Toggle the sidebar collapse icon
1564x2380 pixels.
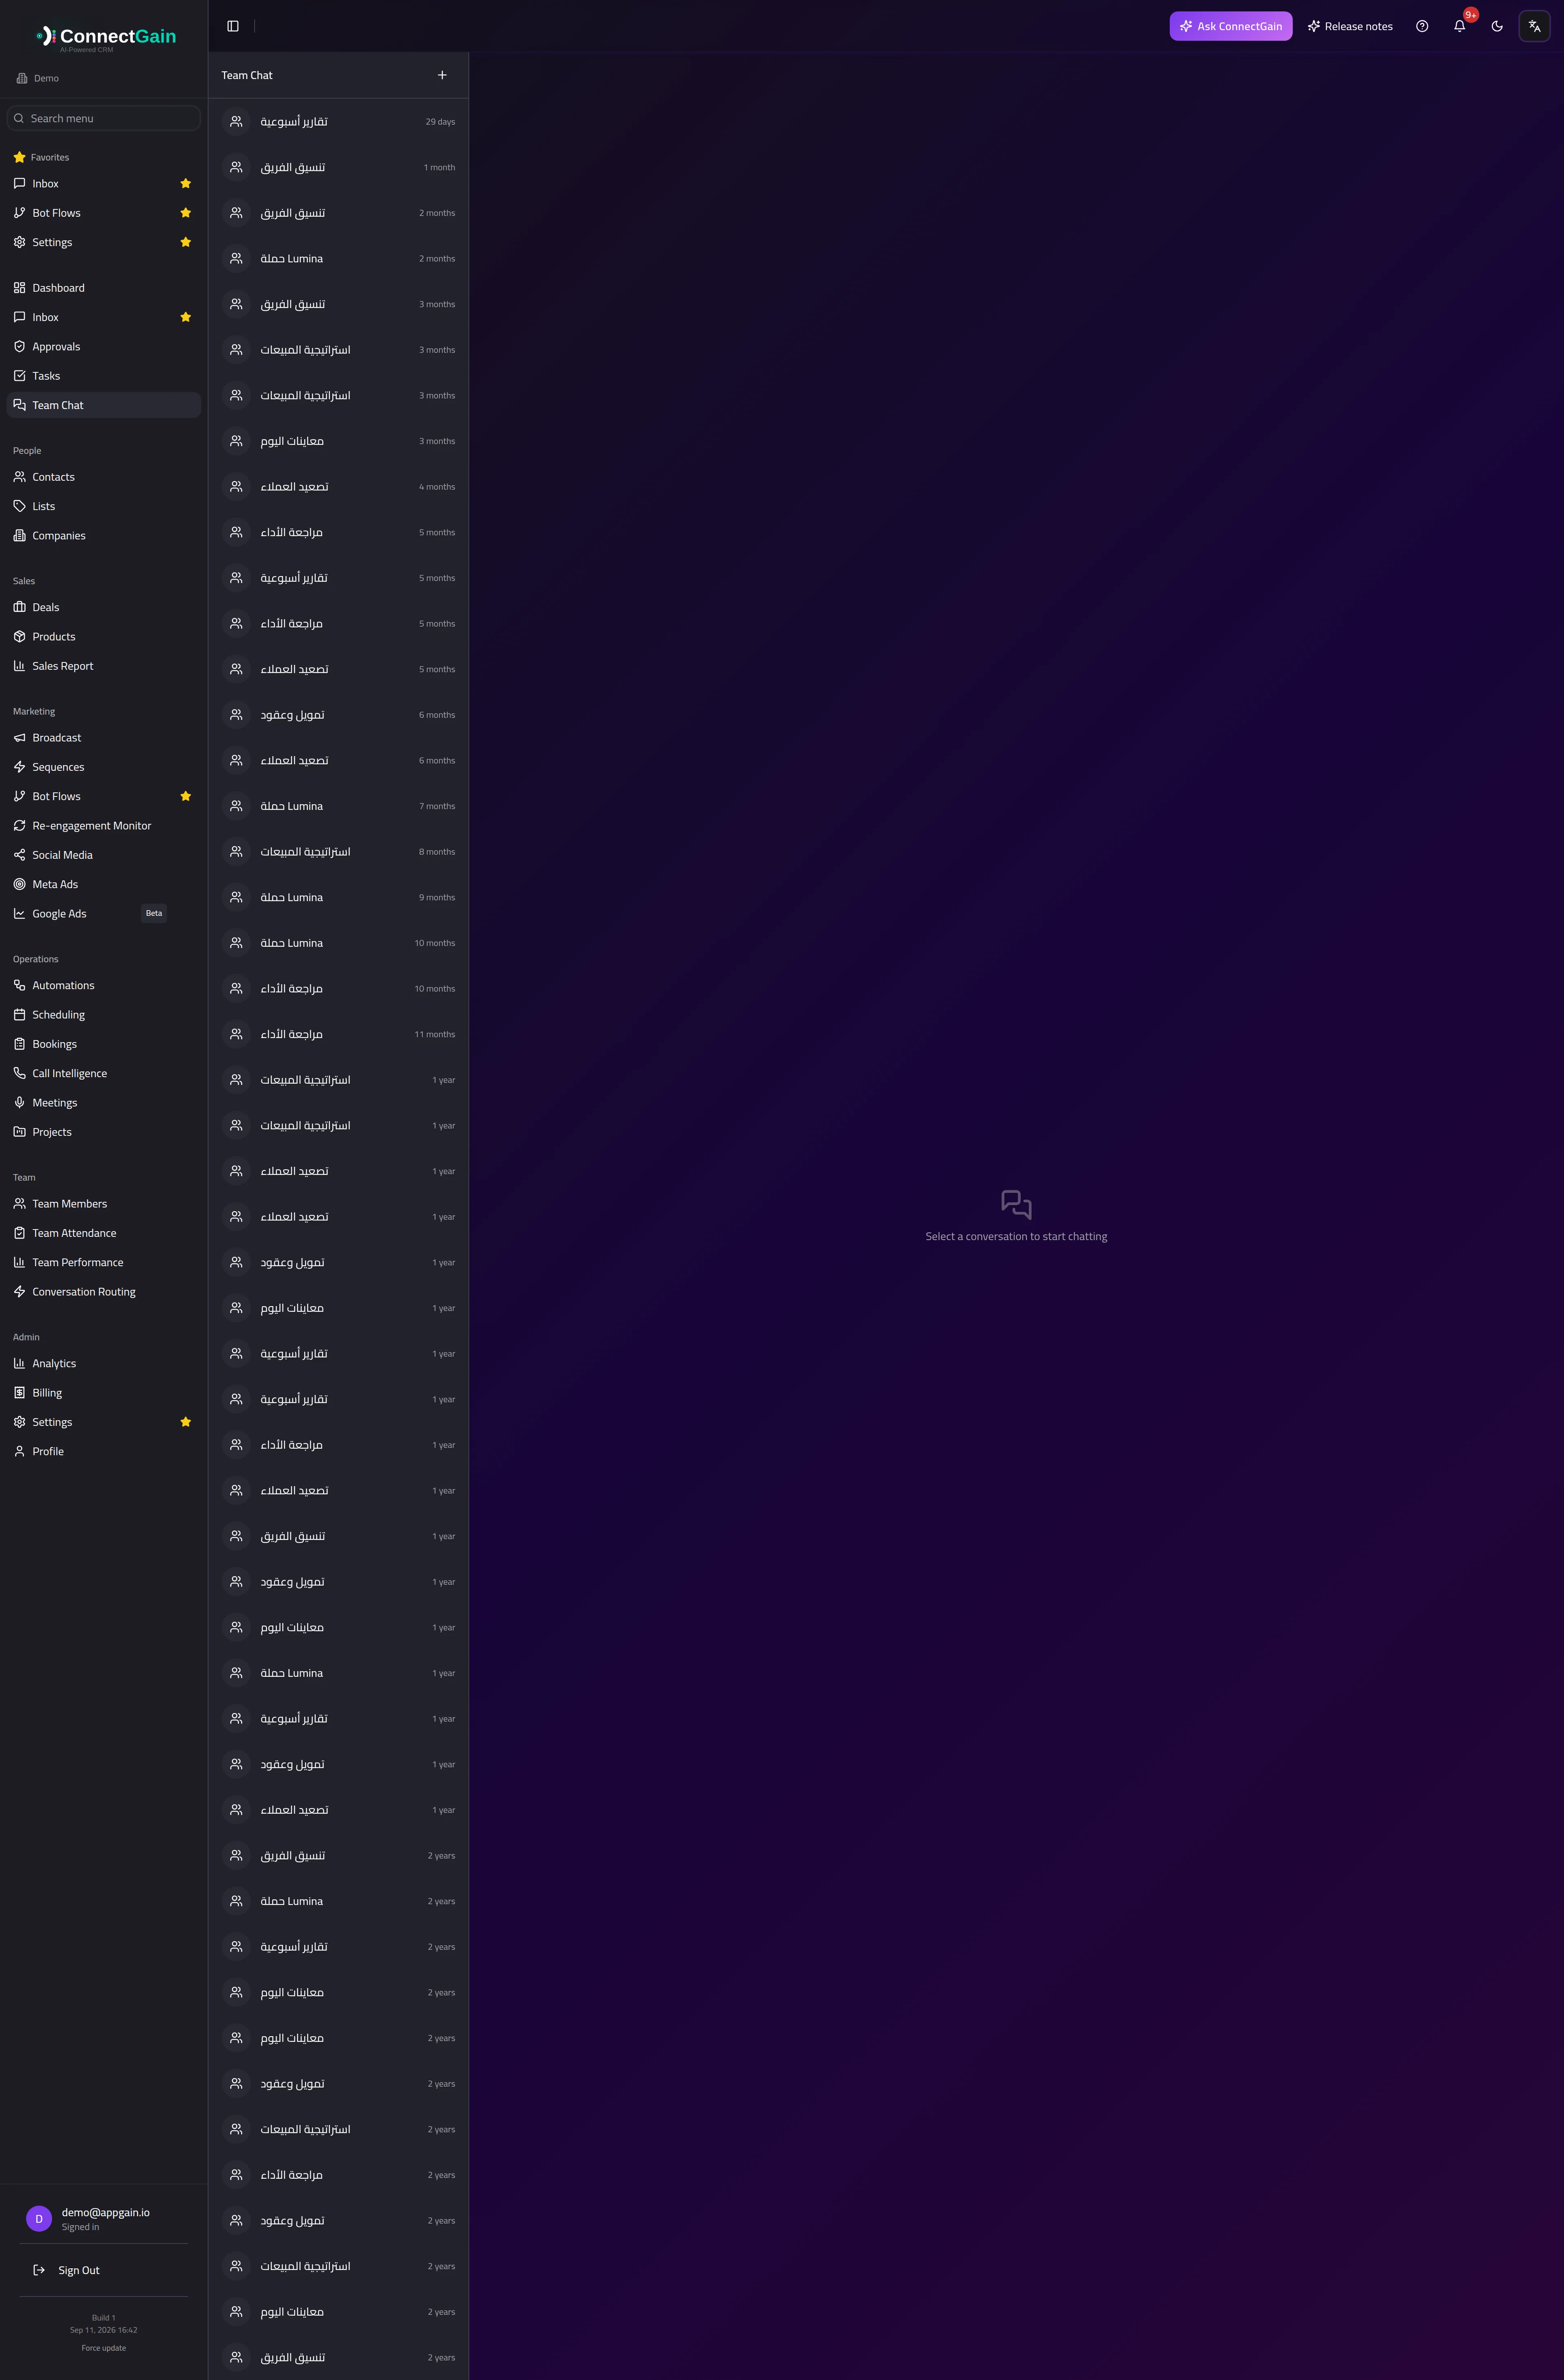[233, 26]
